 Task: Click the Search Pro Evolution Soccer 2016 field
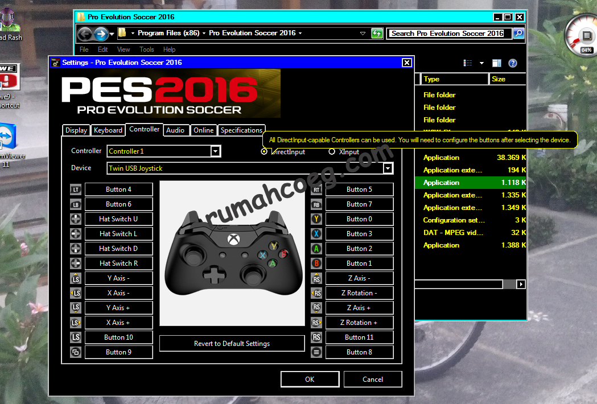tap(448, 34)
